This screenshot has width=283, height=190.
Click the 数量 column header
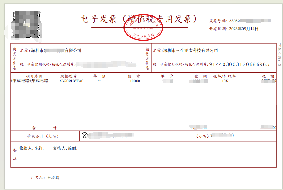pos(134,76)
